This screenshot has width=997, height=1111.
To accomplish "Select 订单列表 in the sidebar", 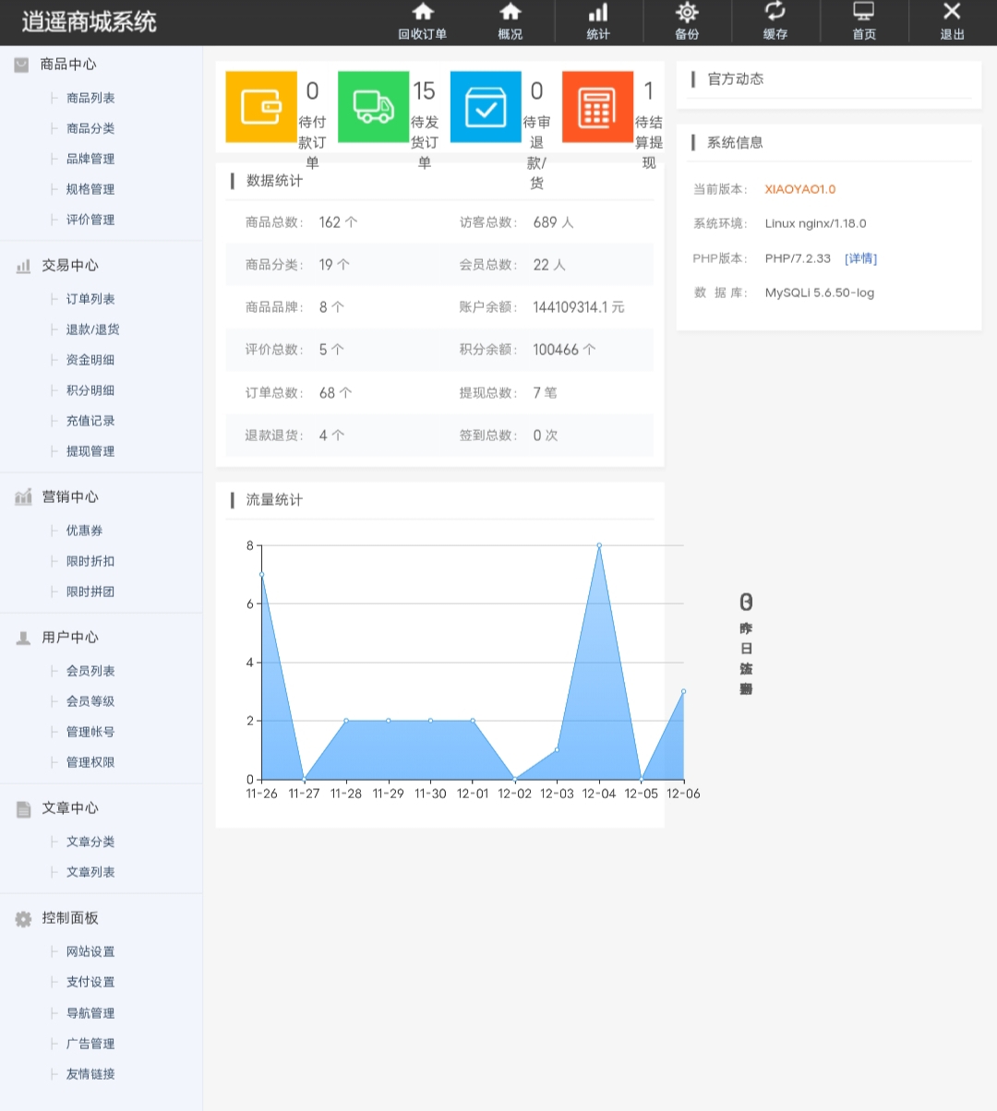I will 90,299.
